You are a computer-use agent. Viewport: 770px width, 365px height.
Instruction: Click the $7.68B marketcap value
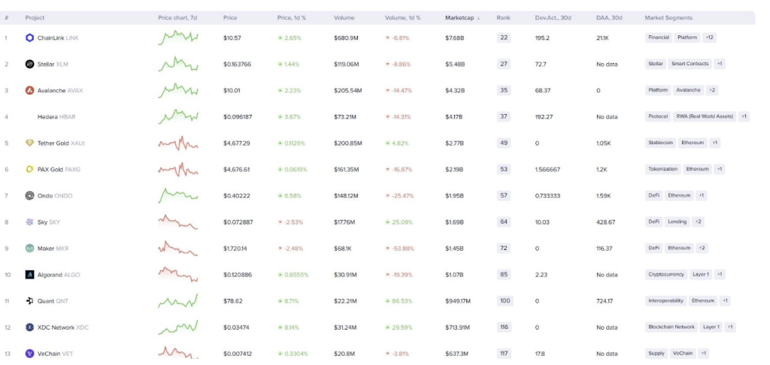pyautogui.click(x=454, y=38)
